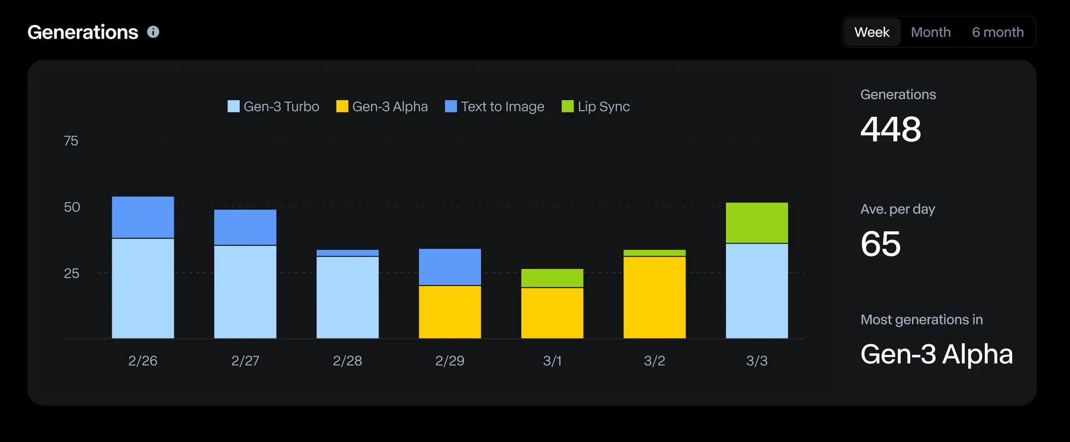Click the 75 y-axis label
This screenshot has width=1070, height=442.
[x=71, y=141]
